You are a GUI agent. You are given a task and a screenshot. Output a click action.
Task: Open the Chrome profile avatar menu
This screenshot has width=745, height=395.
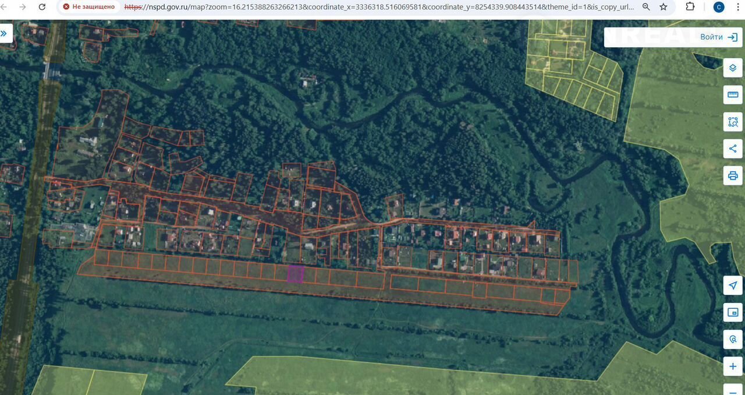[x=719, y=7]
